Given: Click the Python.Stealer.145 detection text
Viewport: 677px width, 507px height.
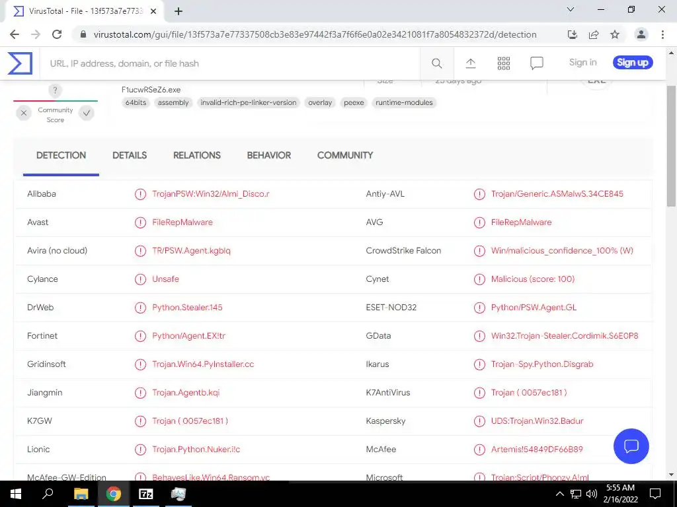Looking at the screenshot, I should [187, 308].
